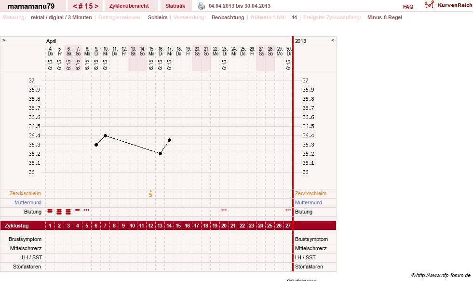Click the Schleim estrogen sign value

click(x=158, y=17)
